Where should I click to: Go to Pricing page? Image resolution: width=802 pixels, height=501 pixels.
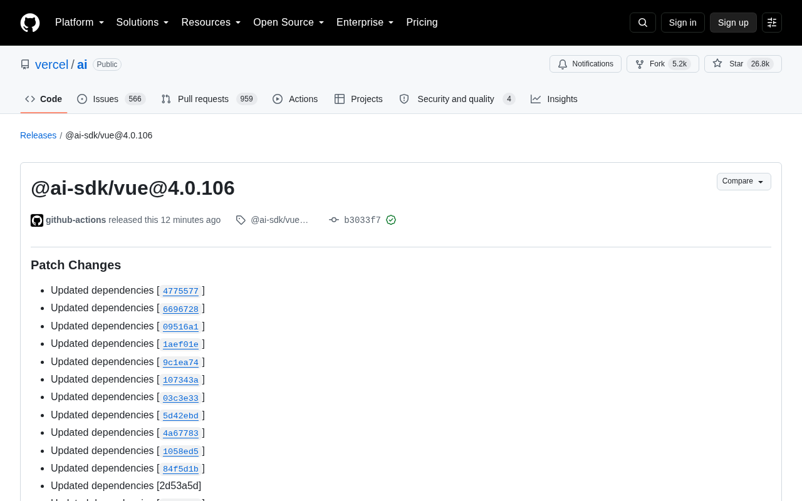click(422, 23)
